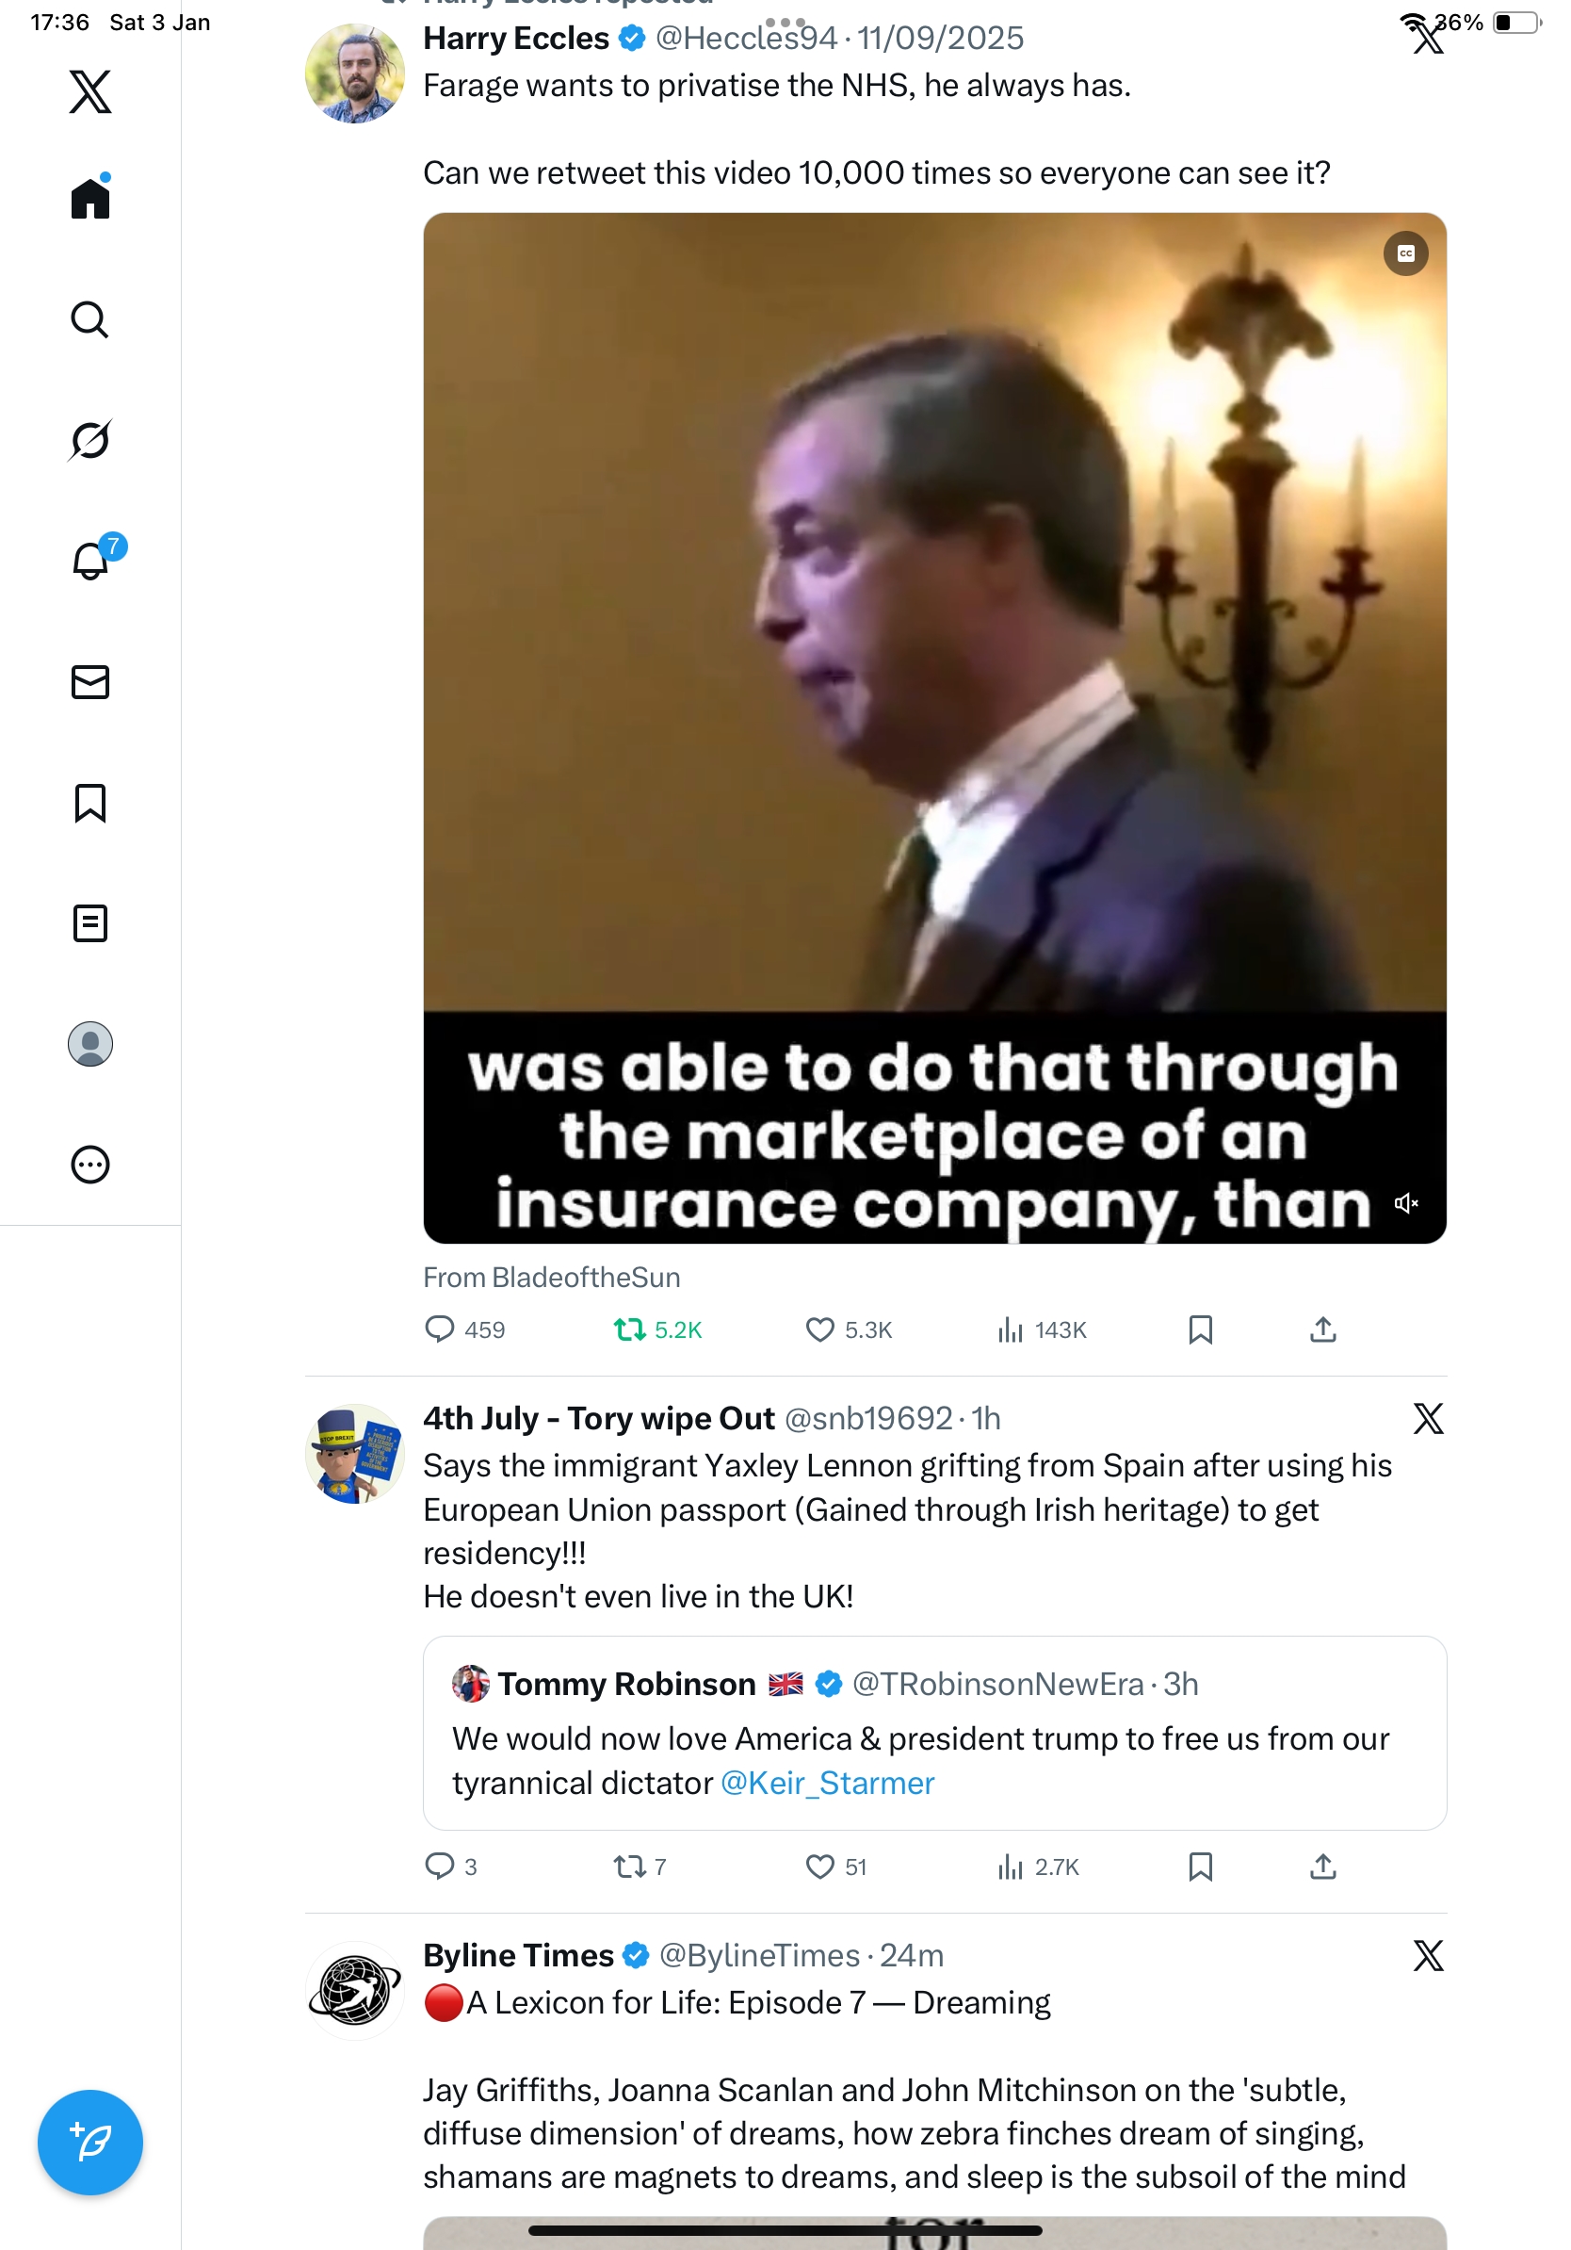Screen dimensions: 1571x2250
Task: Open the quoted Tommy Robinson post
Action: point(934,1733)
